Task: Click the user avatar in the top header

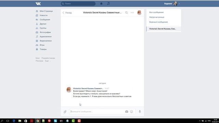Action: pyautogui.click(x=176, y=4)
